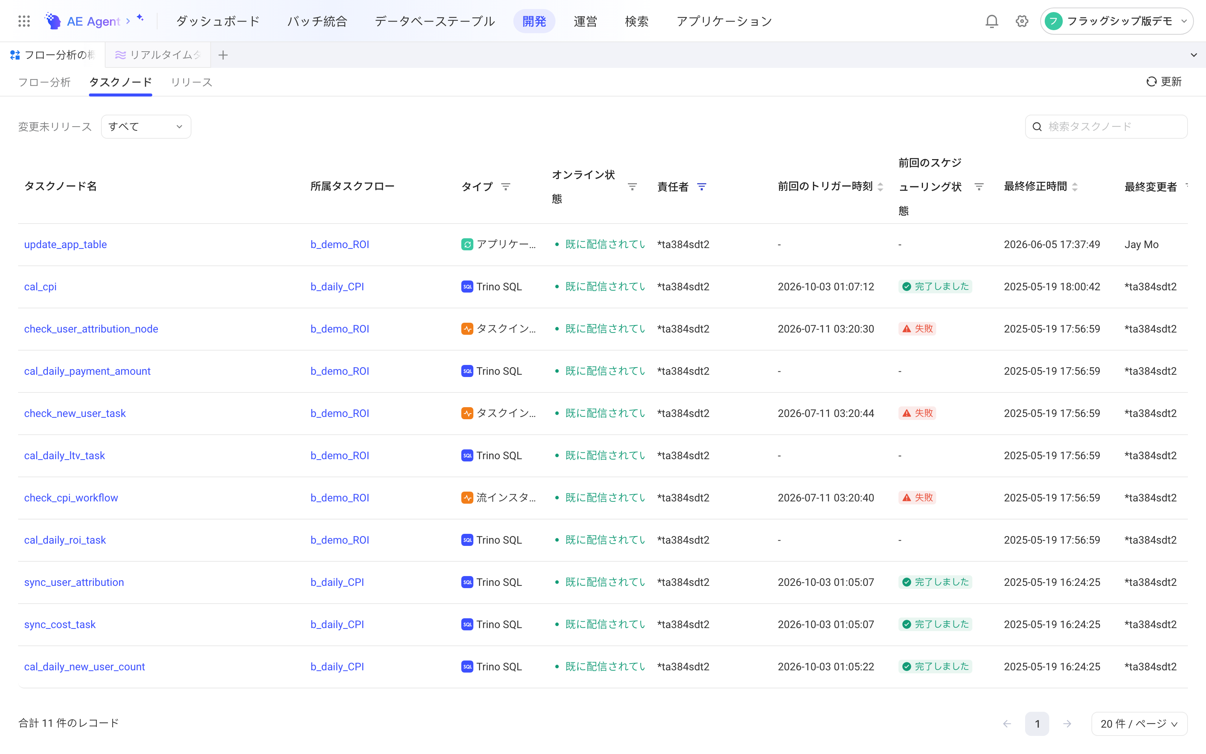1206x754 pixels.
Task: Click the AE Agent logo icon
Action: click(53, 21)
